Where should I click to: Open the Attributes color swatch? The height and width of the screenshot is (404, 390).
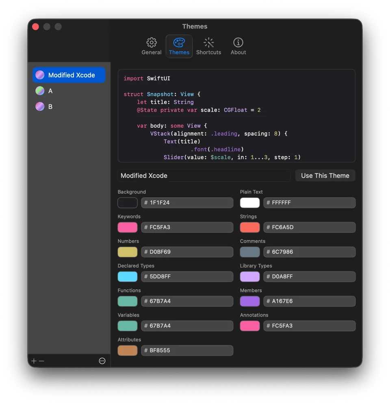128,350
